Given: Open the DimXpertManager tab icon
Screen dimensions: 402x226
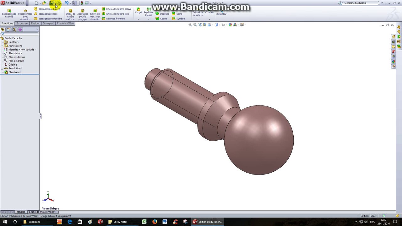Looking at the screenshot, I should click(x=20, y=30).
